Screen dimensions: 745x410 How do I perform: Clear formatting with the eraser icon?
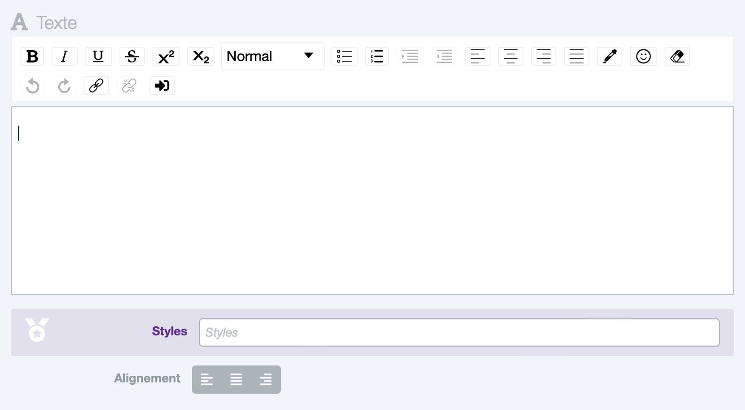[677, 56]
